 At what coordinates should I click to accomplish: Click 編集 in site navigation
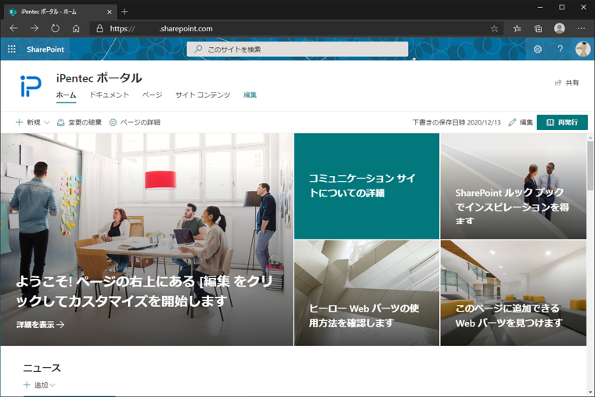pyautogui.click(x=250, y=95)
